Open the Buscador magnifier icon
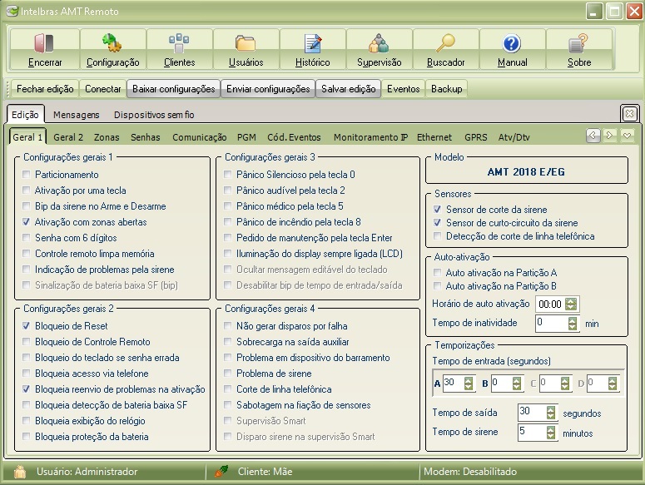 pos(445,43)
